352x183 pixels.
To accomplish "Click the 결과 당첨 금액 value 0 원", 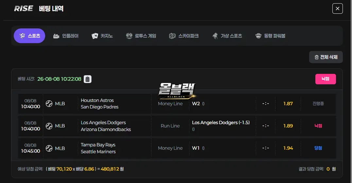I will 331,169.
